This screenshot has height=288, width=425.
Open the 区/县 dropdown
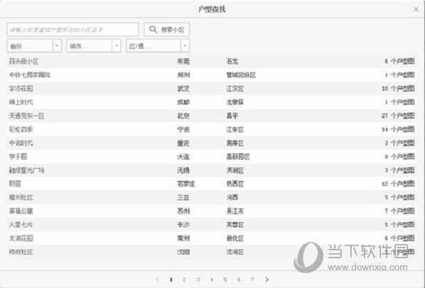[158, 45]
